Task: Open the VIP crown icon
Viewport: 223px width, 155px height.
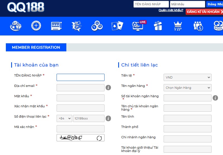Action: point(178,26)
